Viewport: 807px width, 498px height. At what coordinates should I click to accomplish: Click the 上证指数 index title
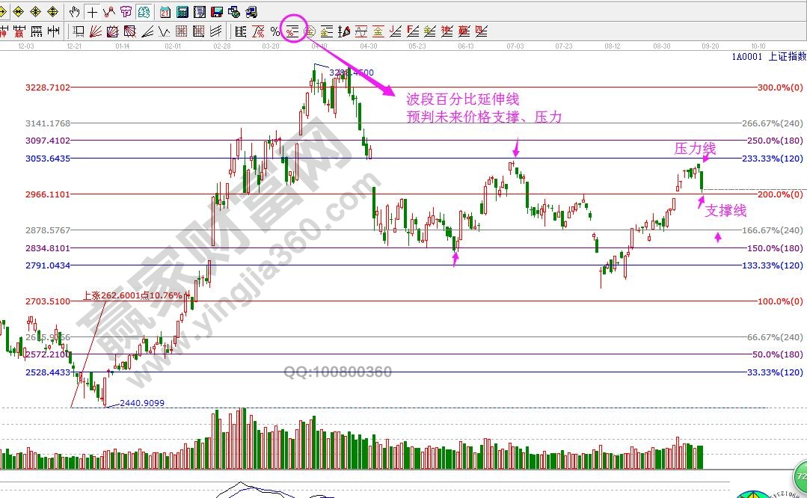[788, 57]
